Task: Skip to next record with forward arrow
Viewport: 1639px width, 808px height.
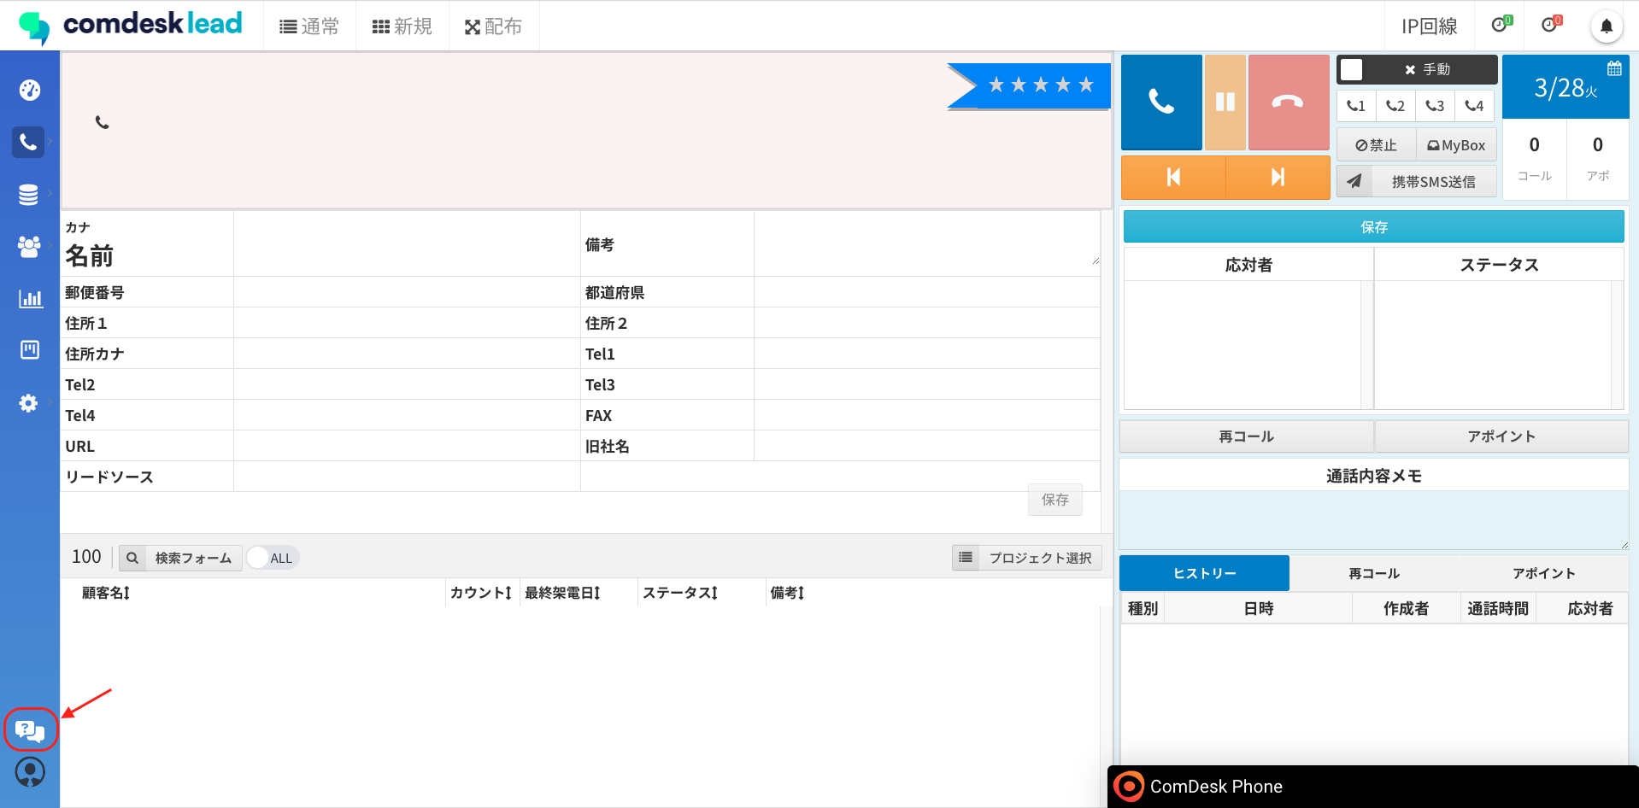Action: tap(1278, 177)
